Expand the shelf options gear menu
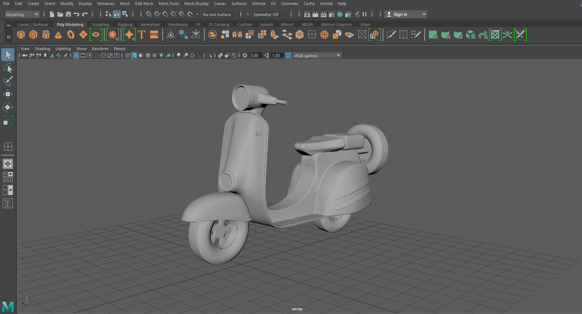Viewport: 582px width, 314px height. 9,37
